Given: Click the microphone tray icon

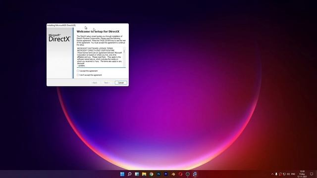Looking at the screenshot, I should click(276, 174).
